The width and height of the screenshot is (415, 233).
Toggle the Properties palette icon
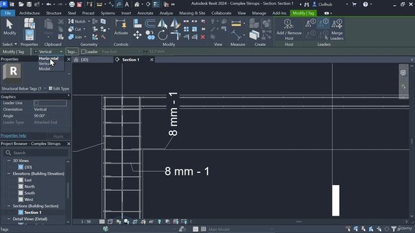[x=29, y=35]
